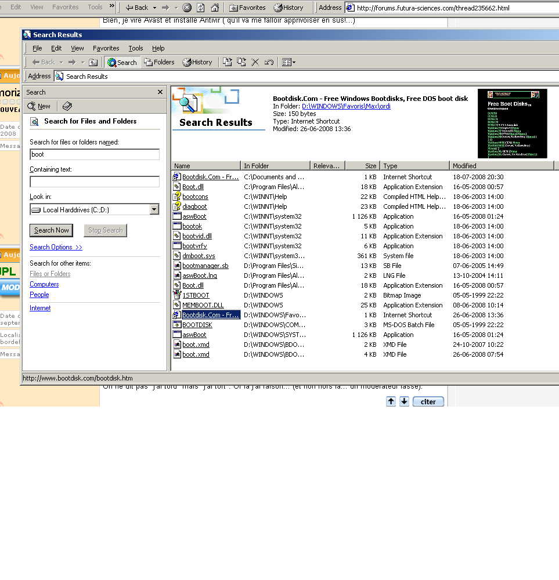Click the Computers search link
This screenshot has width=559, height=580.
coord(44,284)
